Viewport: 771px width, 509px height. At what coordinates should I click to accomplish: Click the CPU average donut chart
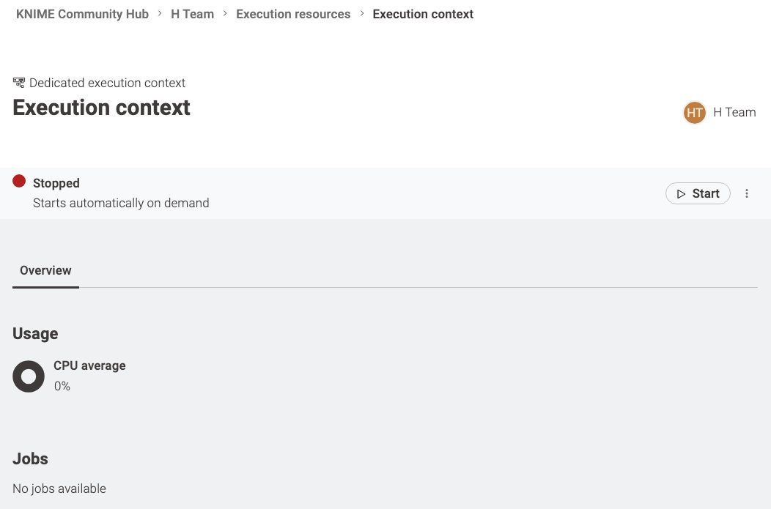pos(29,376)
